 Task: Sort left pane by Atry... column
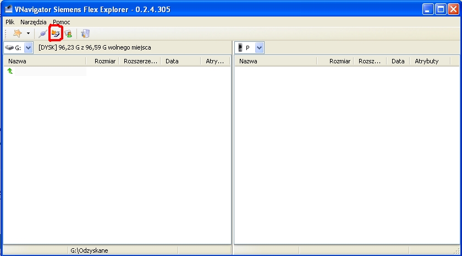(x=216, y=61)
